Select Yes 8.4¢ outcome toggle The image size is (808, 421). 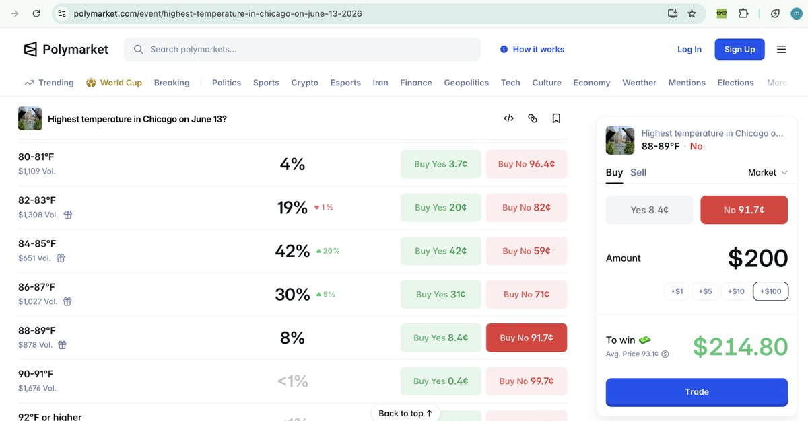tap(649, 210)
